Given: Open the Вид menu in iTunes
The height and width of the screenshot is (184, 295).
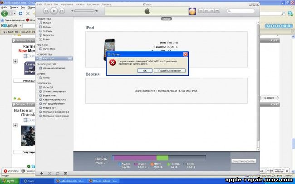Looking at the screenshot, I should [56, 4].
